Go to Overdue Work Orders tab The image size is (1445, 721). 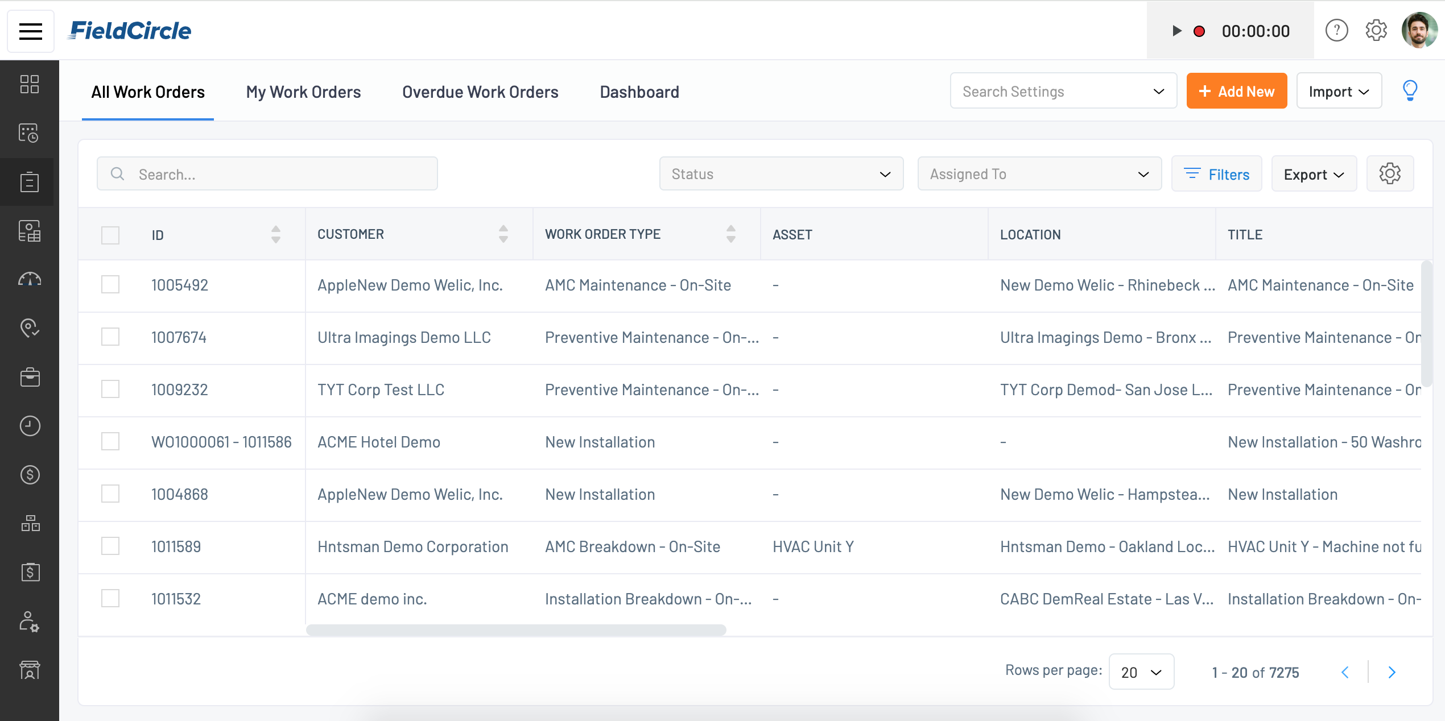click(480, 92)
